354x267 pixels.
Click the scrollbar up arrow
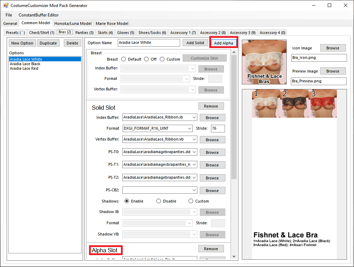click(234, 52)
